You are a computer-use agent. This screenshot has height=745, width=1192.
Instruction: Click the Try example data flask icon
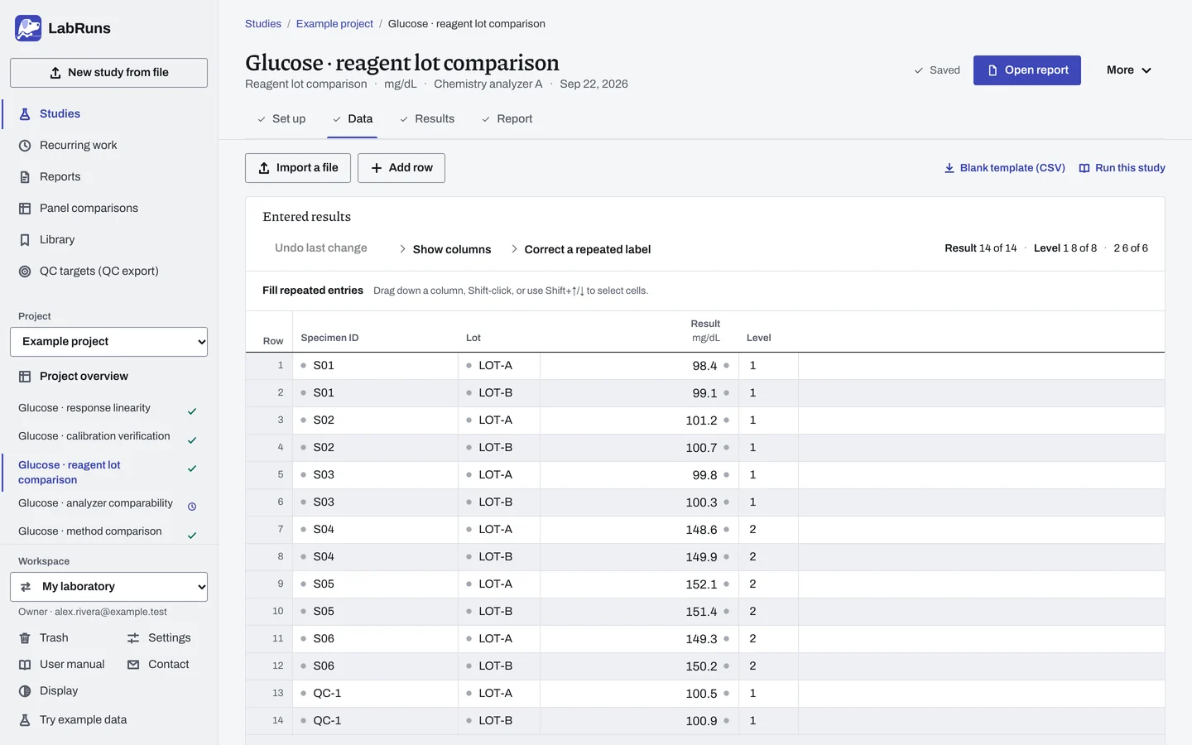[x=25, y=720]
